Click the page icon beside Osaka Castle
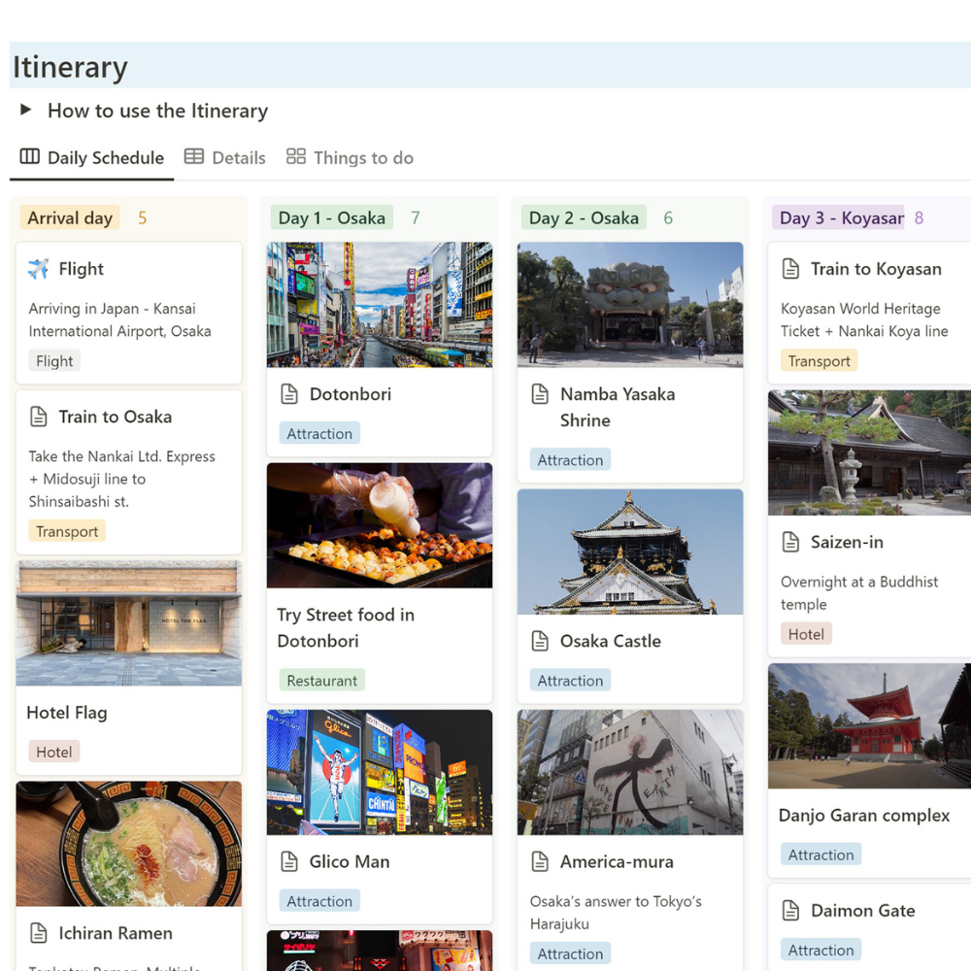 click(540, 641)
